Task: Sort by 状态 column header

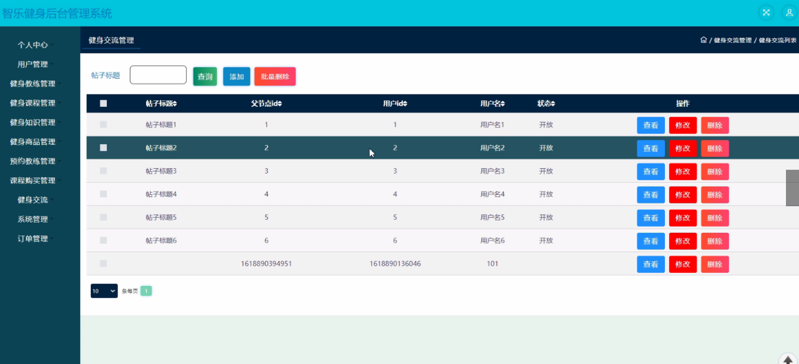Action: 546,104
